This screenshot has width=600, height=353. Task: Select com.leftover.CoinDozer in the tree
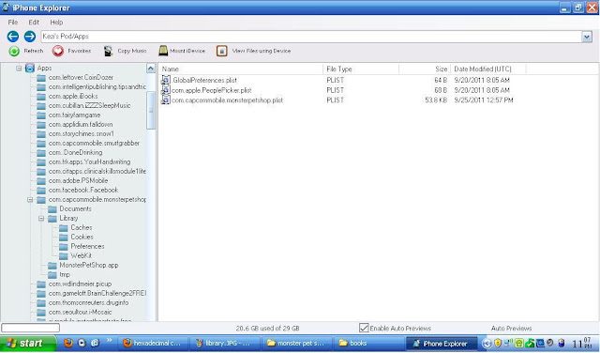(81, 77)
